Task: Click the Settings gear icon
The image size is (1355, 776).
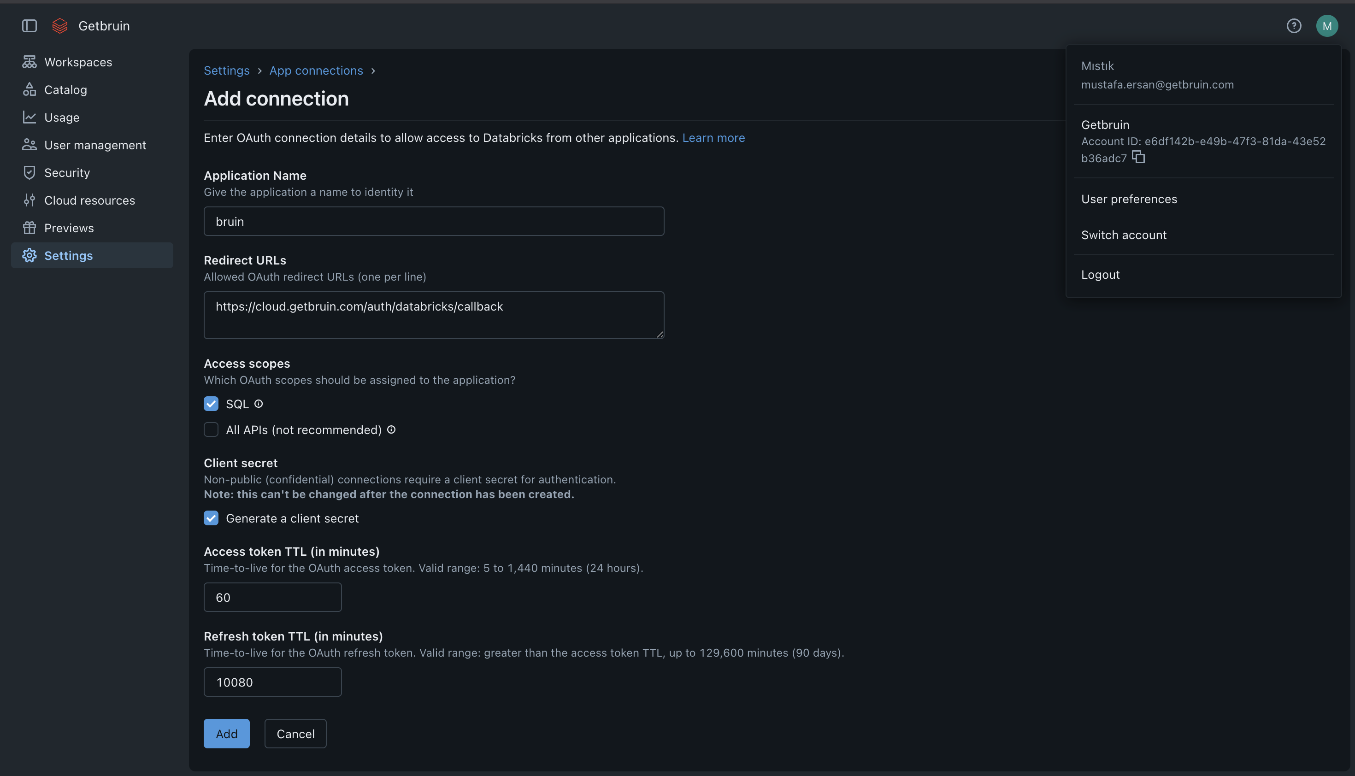Action: pos(29,255)
